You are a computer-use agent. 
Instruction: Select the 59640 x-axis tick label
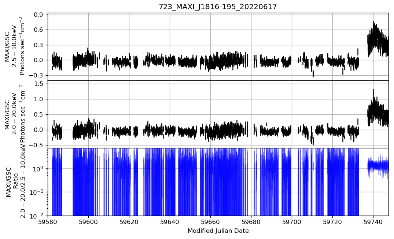(x=170, y=222)
